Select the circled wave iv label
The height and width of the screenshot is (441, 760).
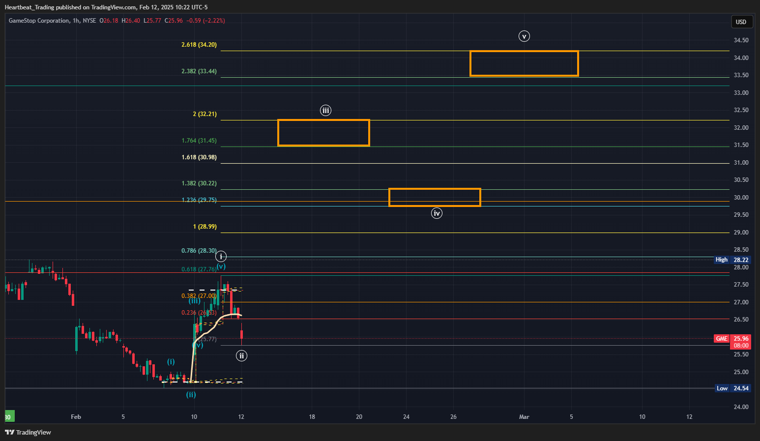[437, 213]
